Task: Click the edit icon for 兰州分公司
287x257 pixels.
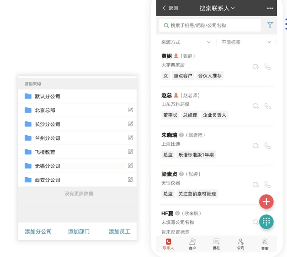Action: (130, 138)
